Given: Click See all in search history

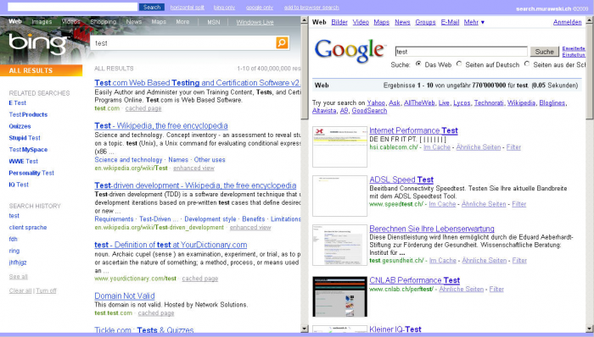Looking at the screenshot, I should (18, 277).
